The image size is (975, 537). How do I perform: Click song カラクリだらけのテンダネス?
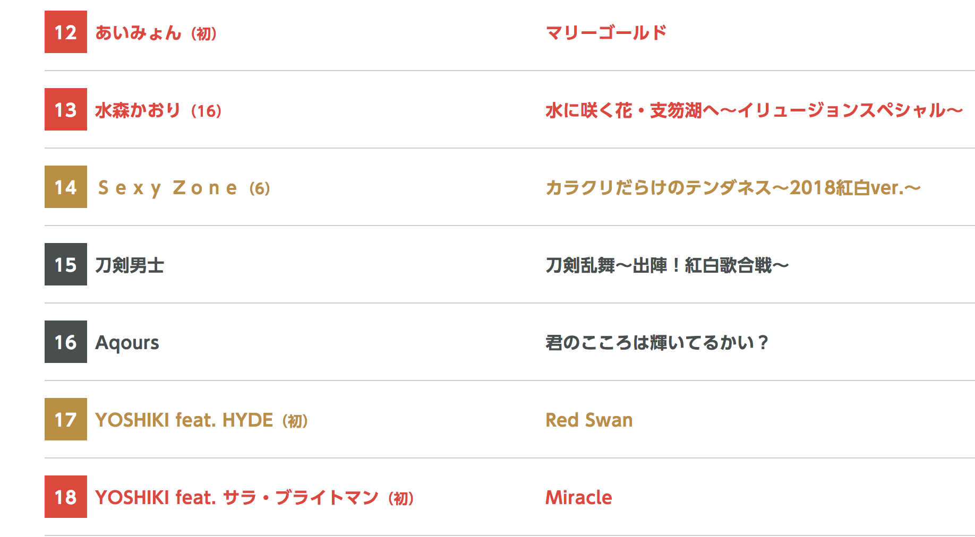[733, 188]
